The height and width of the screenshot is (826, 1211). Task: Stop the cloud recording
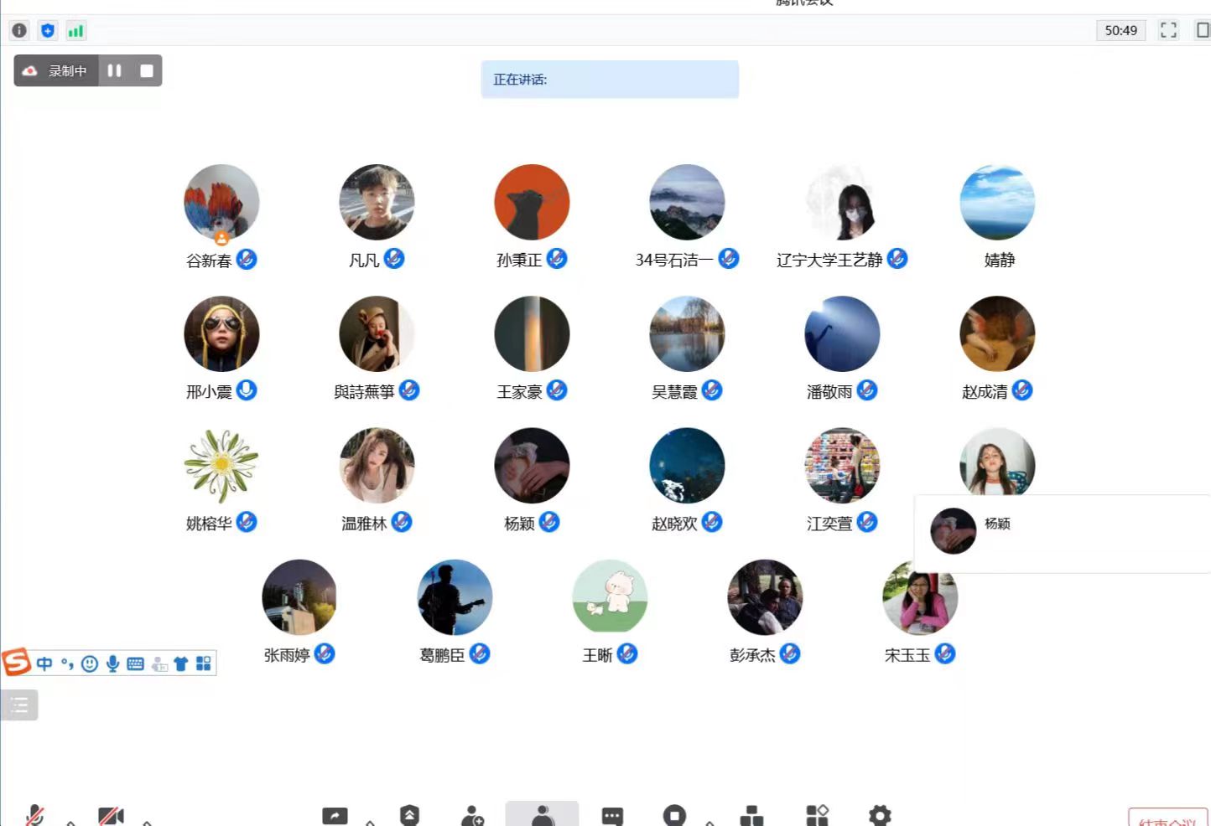pyautogui.click(x=147, y=71)
